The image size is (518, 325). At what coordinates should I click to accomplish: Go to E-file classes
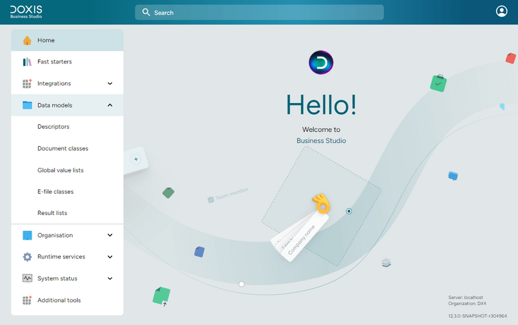55,192
